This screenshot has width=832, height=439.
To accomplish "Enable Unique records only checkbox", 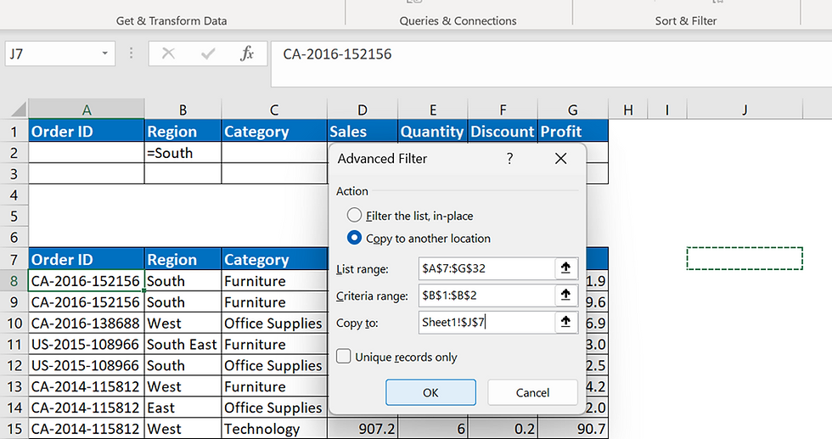I will coord(344,357).
